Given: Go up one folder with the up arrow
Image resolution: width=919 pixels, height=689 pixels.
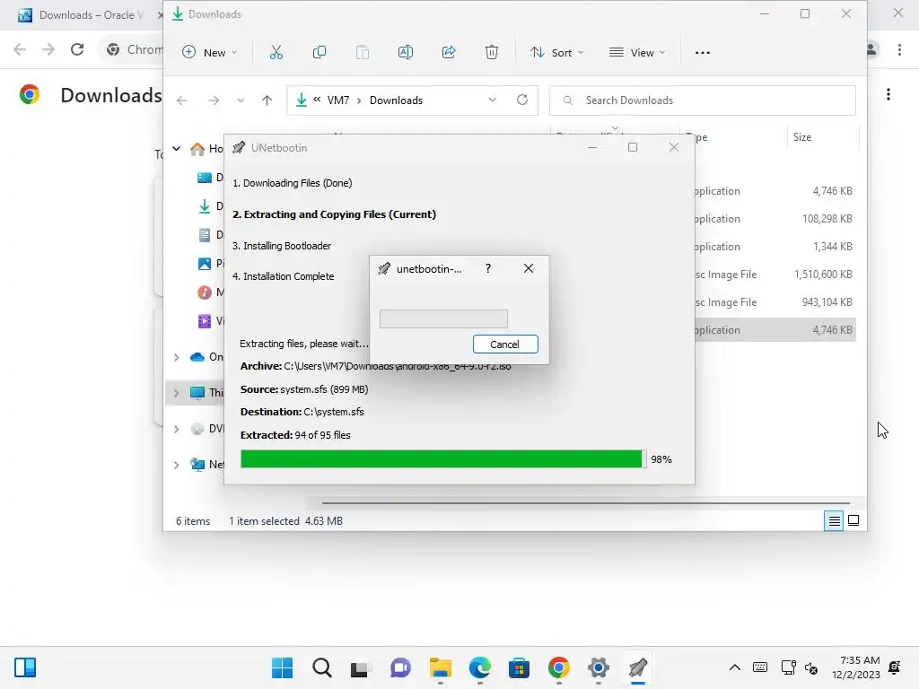Looking at the screenshot, I should (267, 100).
